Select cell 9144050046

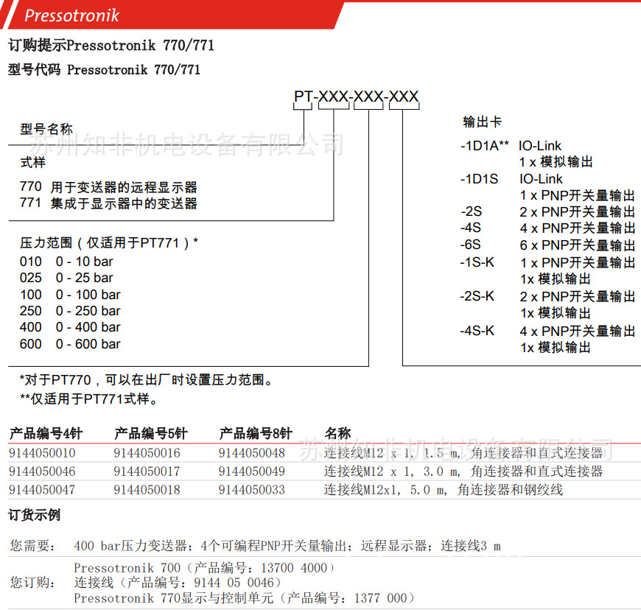coord(42,471)
